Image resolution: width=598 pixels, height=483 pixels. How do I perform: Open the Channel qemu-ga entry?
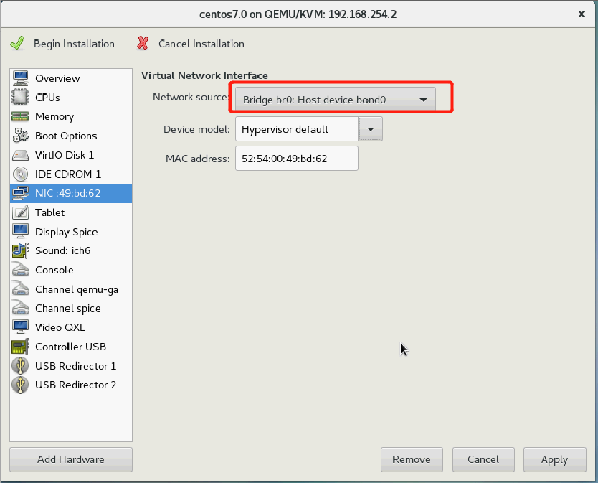(x=71, y=289)
